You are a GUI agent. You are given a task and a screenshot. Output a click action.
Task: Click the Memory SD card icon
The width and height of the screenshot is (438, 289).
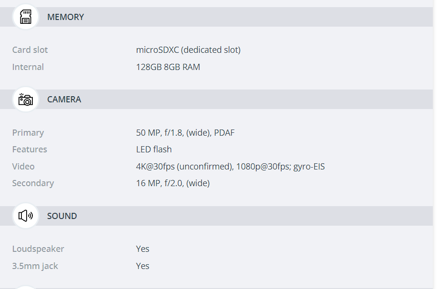25,17
